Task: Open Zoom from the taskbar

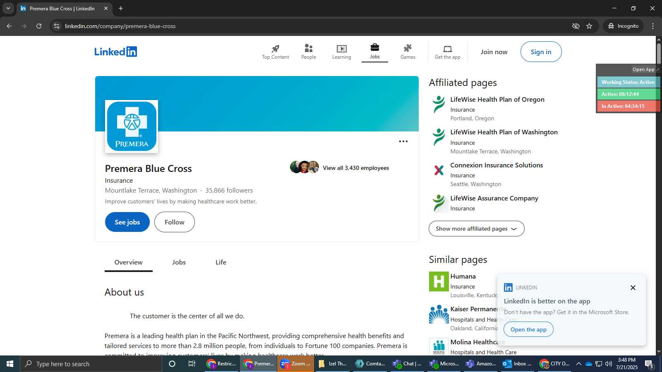Action: point(295,364)
